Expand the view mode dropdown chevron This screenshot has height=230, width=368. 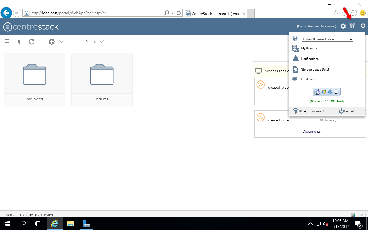pyautogui.click(x=361, y=215)
